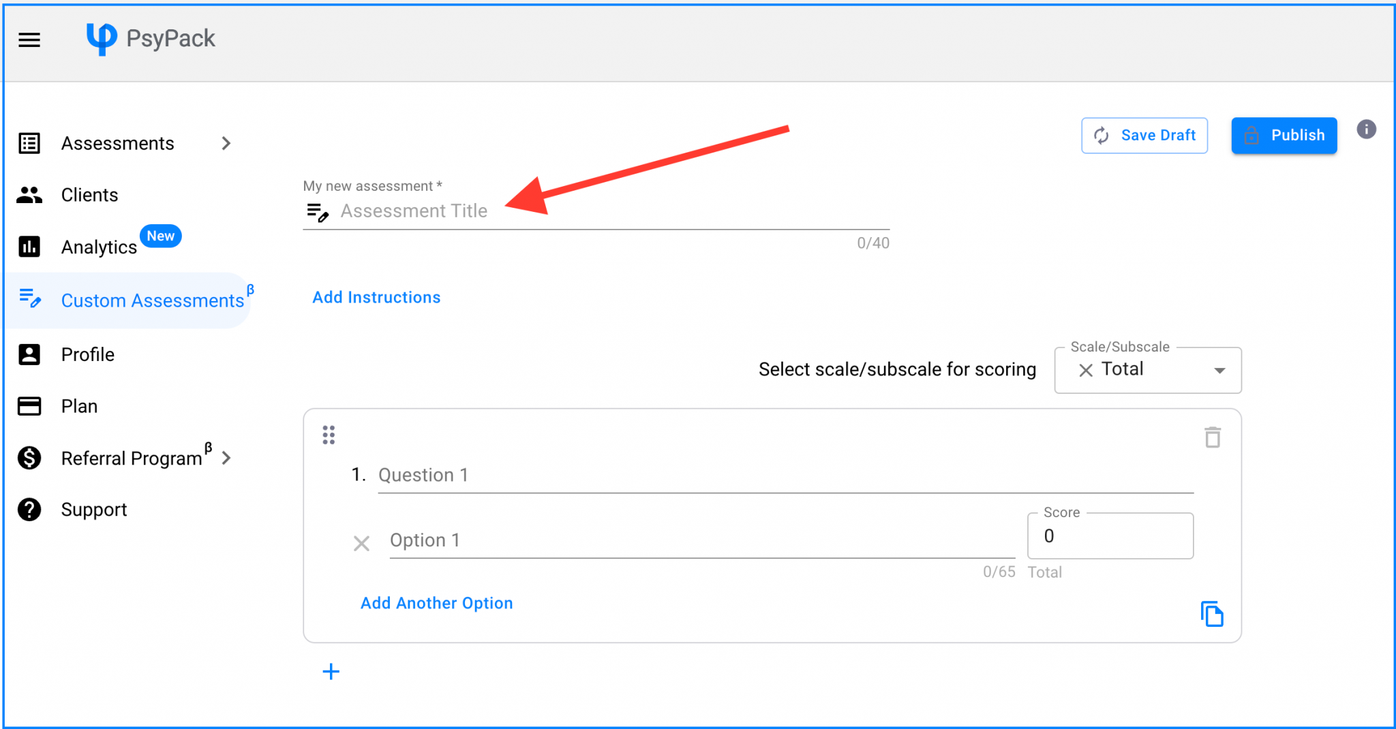This screenshot has height=729, width=1396.
Task: Click the PsyPack logo
Action: [x=151, y=39]
